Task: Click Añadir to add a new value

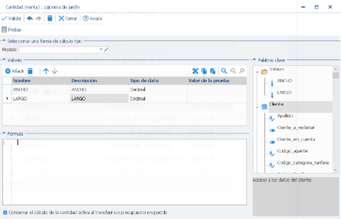Action: coord(15,71)
